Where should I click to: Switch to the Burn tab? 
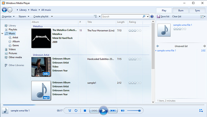click(181, 10)
